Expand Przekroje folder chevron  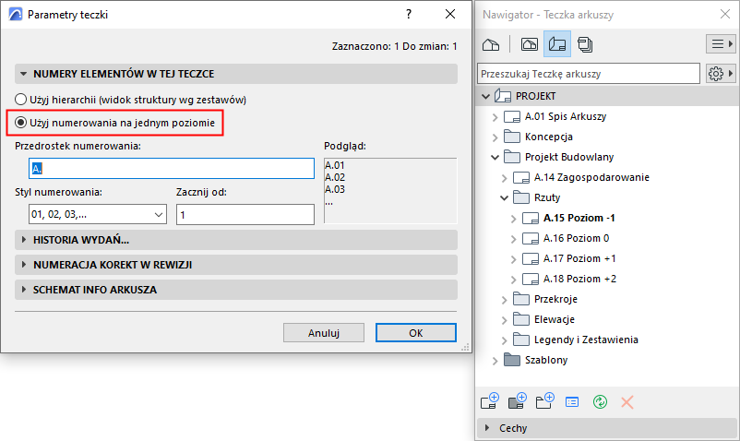(x=504, y=300)
